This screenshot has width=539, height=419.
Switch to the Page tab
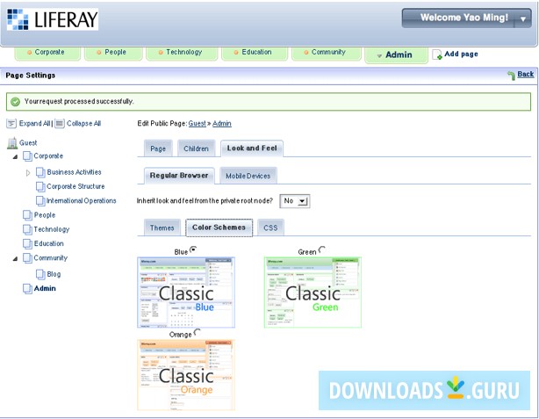[x=158, y=148]
